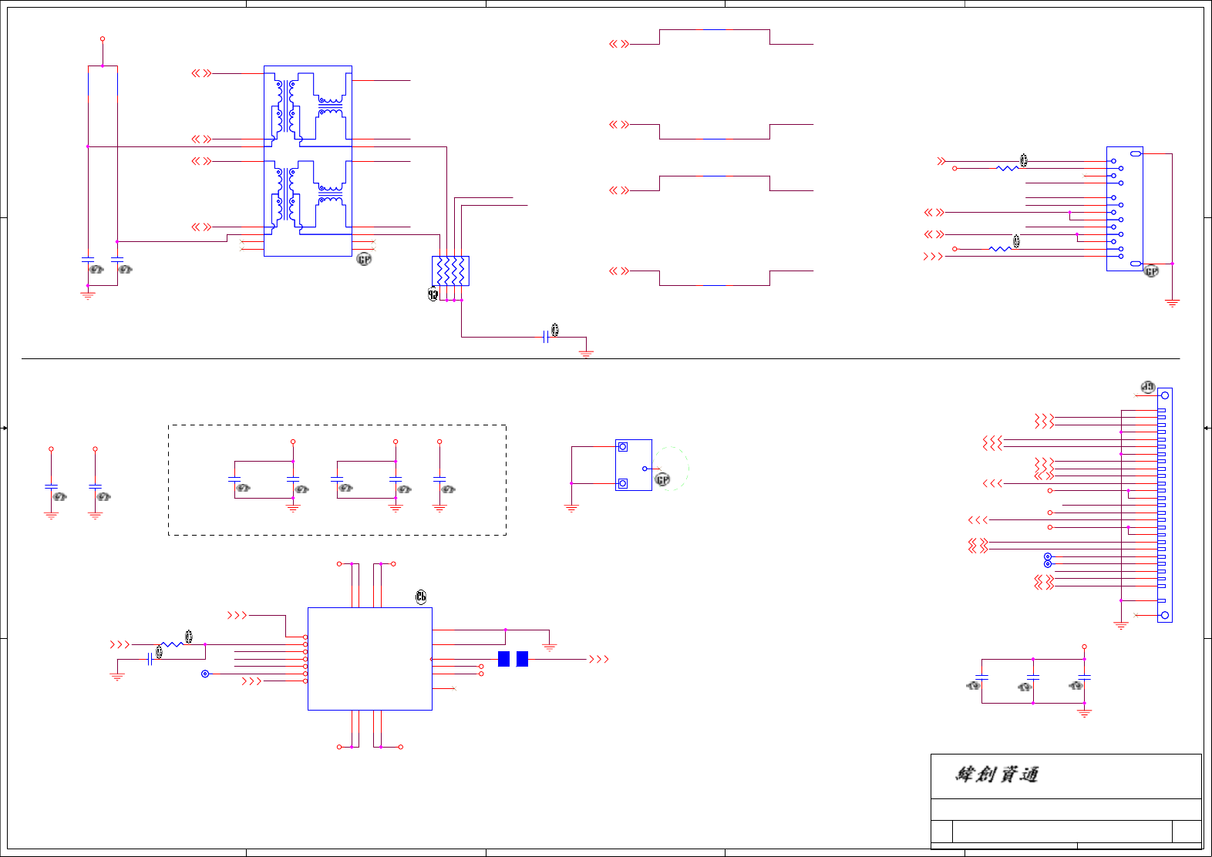
Task: Click the small two-pin connector box near the green dashed circle
Action: point(634,465)
